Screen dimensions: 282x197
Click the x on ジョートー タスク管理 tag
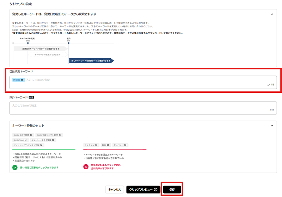click(x=53, y=140)
